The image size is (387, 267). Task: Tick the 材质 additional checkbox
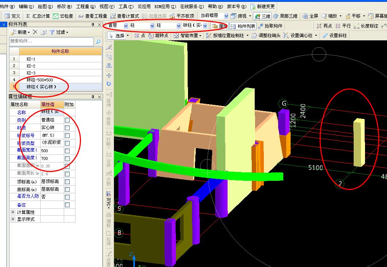tap(67, 128)
